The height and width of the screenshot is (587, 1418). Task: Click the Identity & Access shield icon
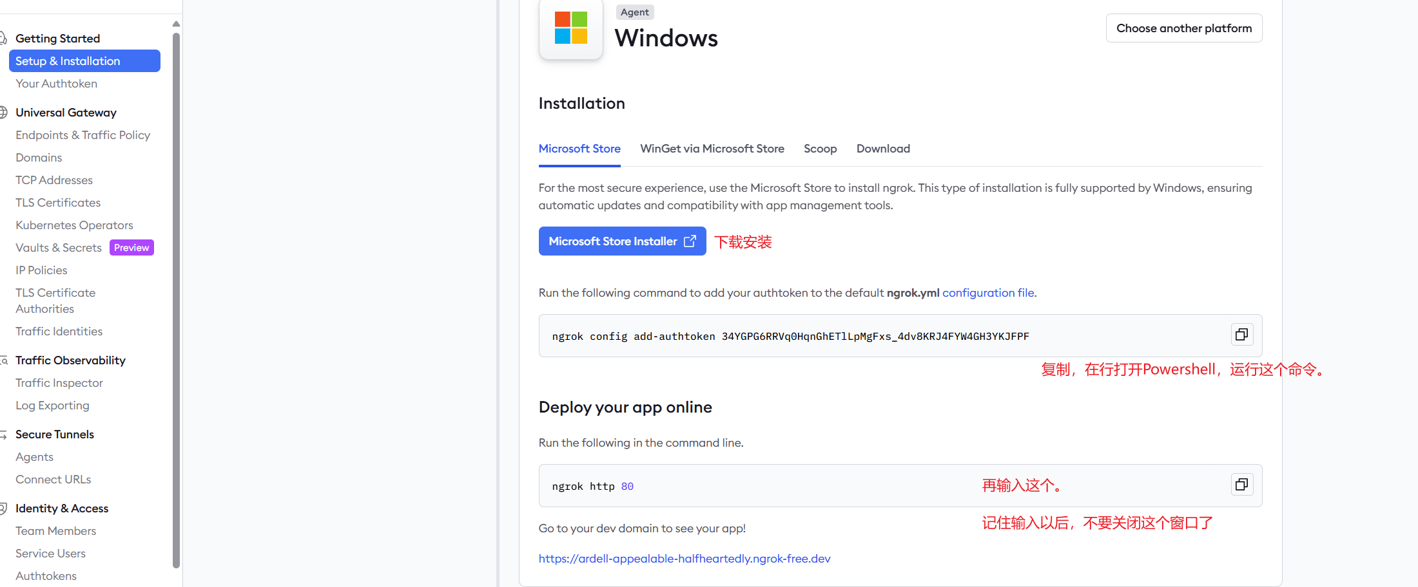(3, 508)
